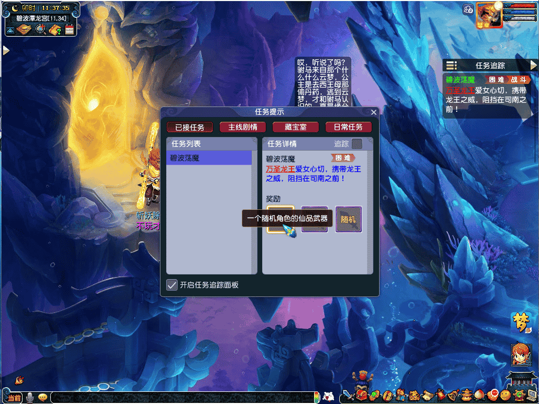The width and height of the screenshot is (539, 404).
Task: Click the map search magnifier icon
Action: click(40, 29)
